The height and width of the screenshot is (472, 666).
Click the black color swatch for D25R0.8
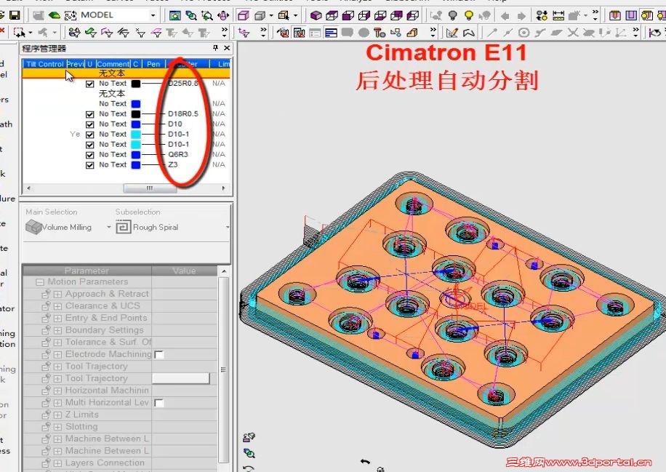pos(135,84)
